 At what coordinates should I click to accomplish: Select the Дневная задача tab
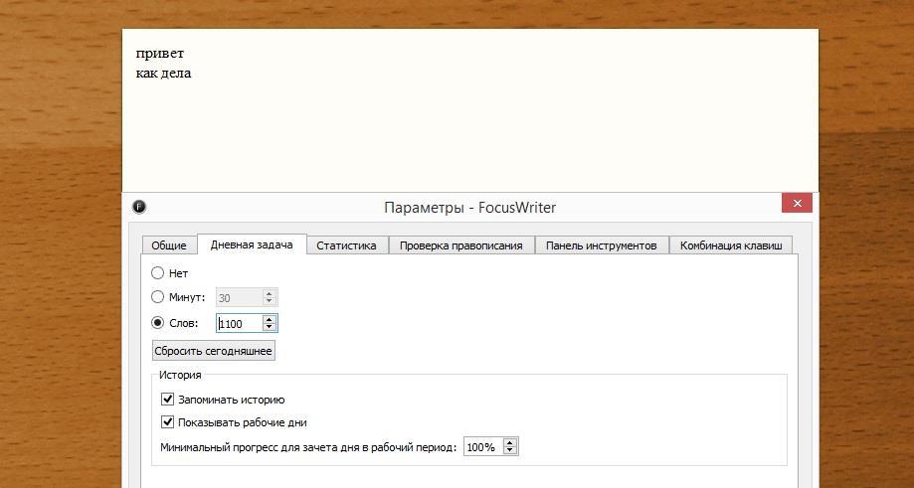tap(251, 244)
